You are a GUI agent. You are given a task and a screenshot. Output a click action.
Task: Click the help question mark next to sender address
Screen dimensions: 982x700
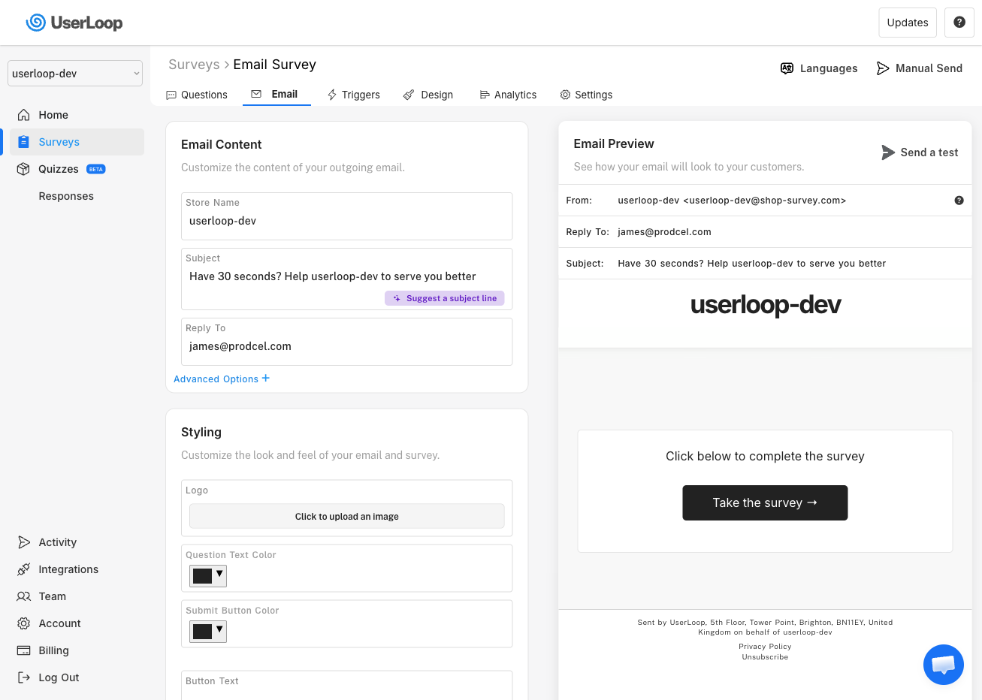coord(959,200)
